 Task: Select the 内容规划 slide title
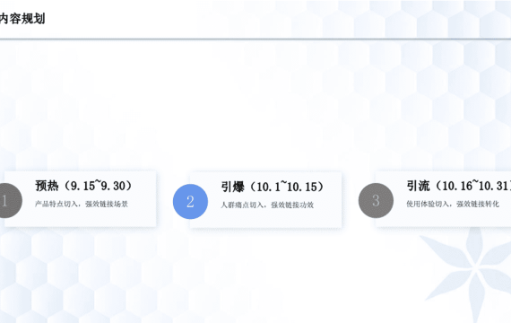coord(22,18)
